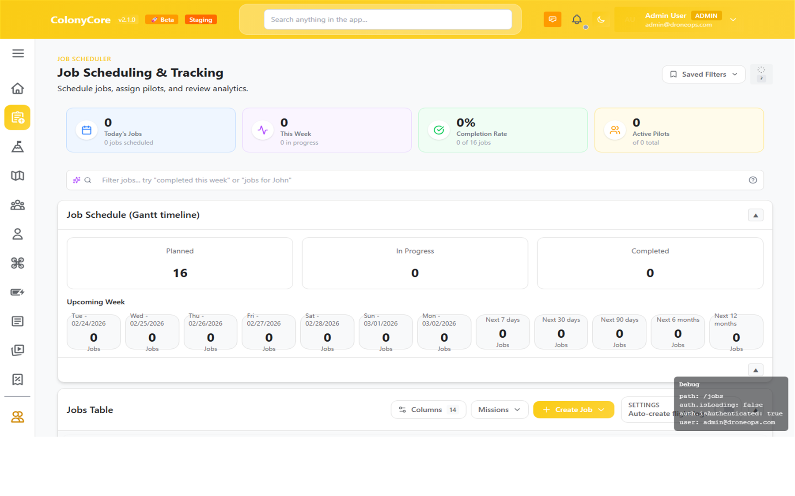The width and height of the screenshot is (795, 496).
Task: Click the video tutorials icon in the sidebar
Action: click(18, 350)
